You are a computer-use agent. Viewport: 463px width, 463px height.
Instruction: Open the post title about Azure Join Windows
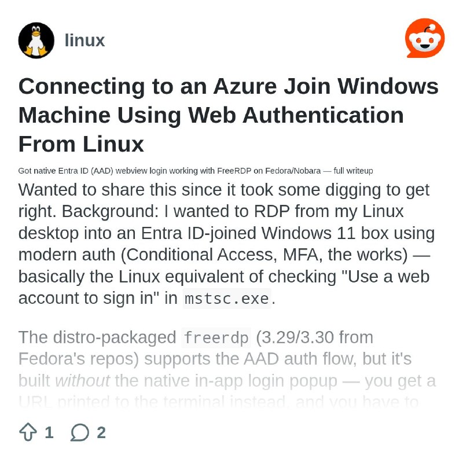[x=228, y=115]
